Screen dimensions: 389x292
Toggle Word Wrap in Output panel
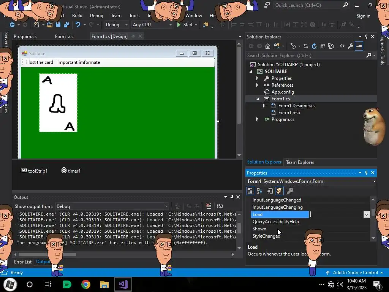[x=220, y=206]
